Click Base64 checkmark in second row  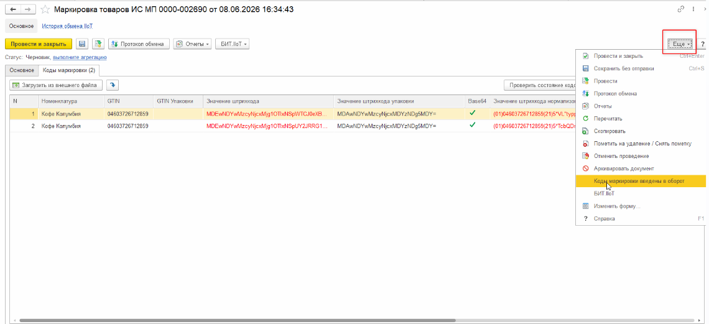473,126
